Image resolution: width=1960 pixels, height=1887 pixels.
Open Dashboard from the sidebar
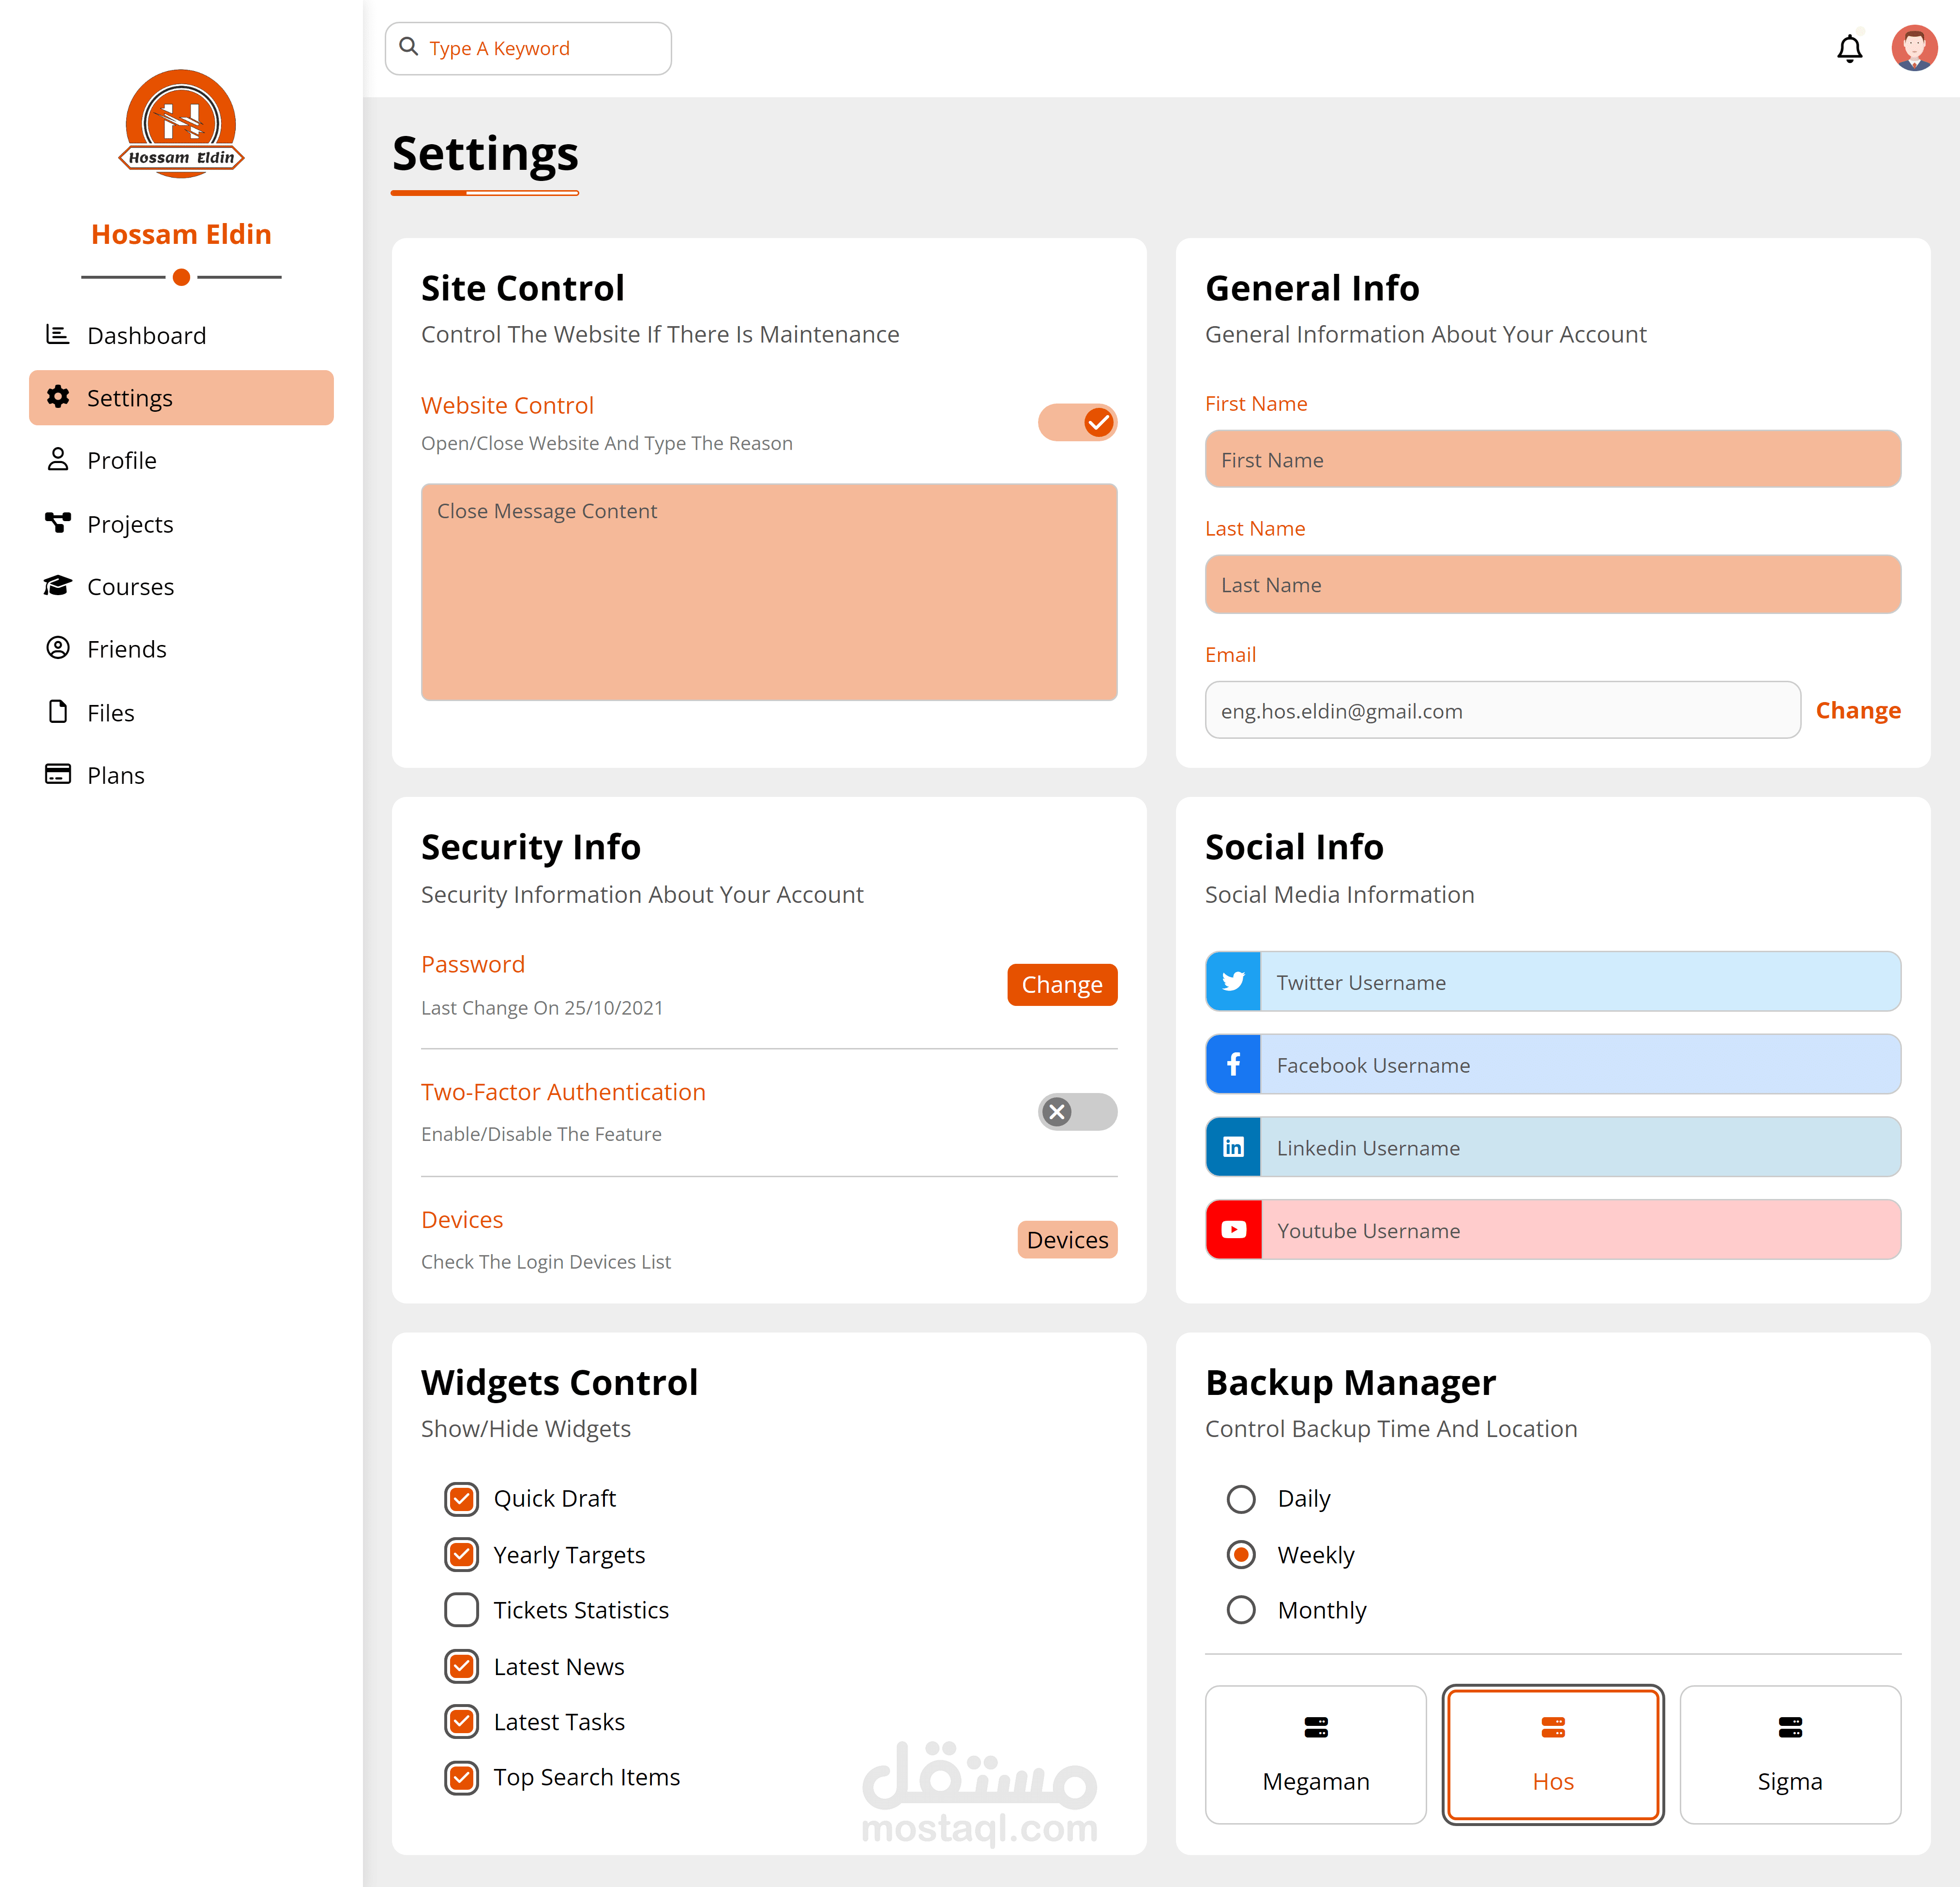(x=146, y=335)
